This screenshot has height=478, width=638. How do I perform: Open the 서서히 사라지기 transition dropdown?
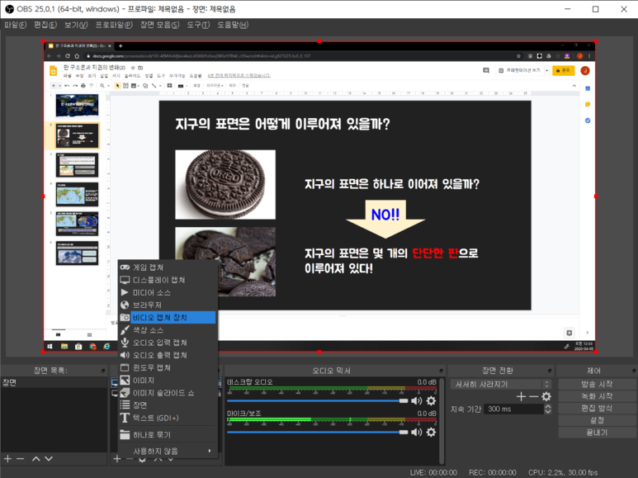[501, 384]
